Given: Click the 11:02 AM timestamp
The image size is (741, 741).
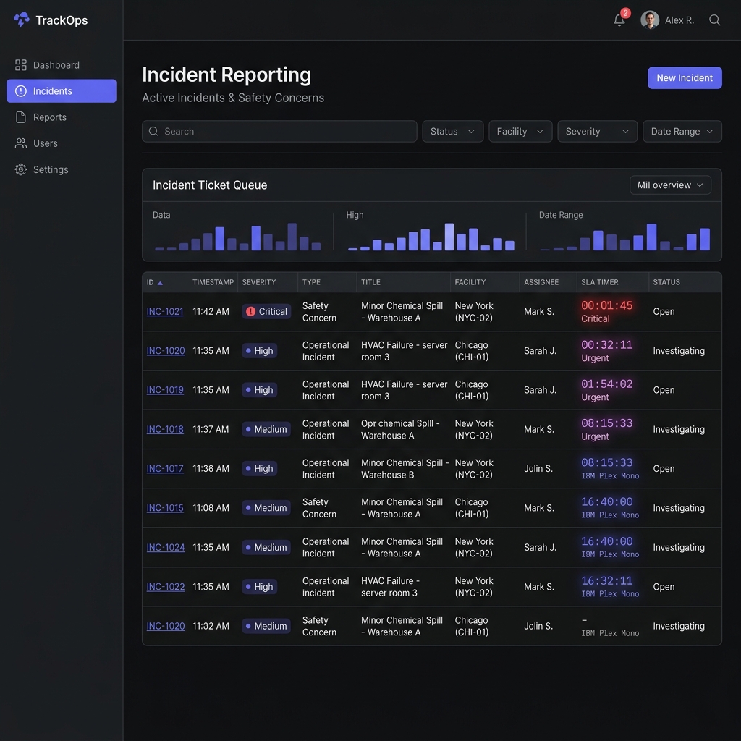Looking at the screenshot, I should [211, 626].
